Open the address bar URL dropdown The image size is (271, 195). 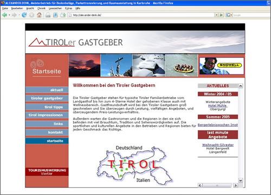[216, 15]
